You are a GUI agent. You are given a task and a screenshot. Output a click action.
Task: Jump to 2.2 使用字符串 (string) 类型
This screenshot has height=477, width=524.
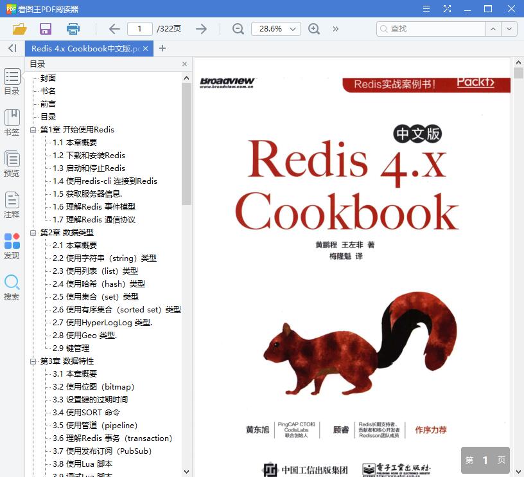point(105,258)
